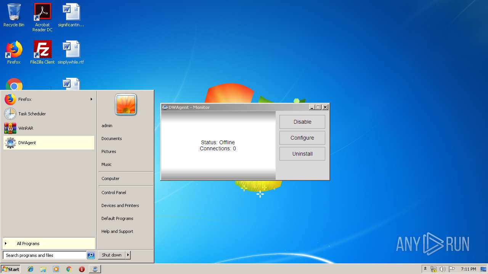Click Uninstall in DWAgent Monitor

coord(302,154)
